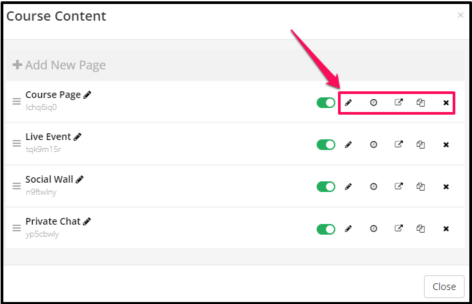Viewport: 472px width, 304px height.
Task: Click the Close button at bottom
Action: (444, 287)
